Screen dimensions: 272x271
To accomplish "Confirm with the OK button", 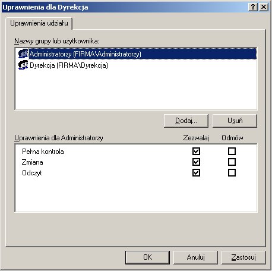I will point(147,257).
